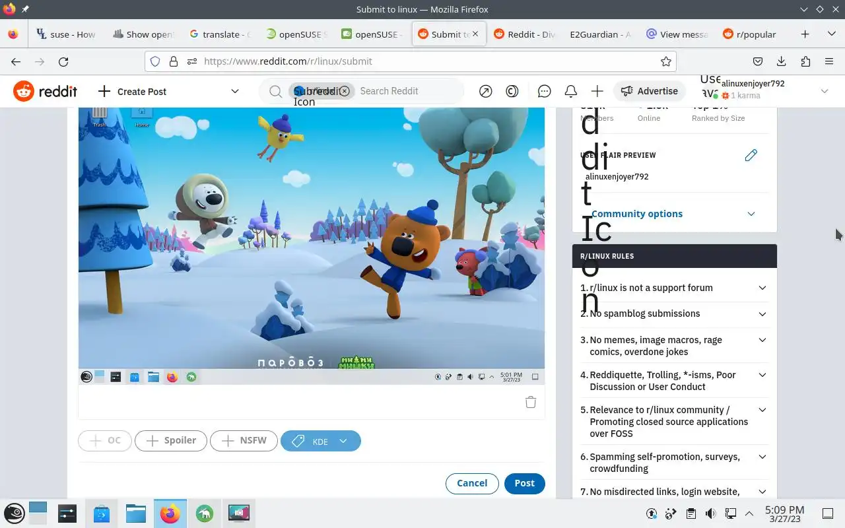
Task: Click the uploaded desktop screenshot image
Action: (312, 246)
